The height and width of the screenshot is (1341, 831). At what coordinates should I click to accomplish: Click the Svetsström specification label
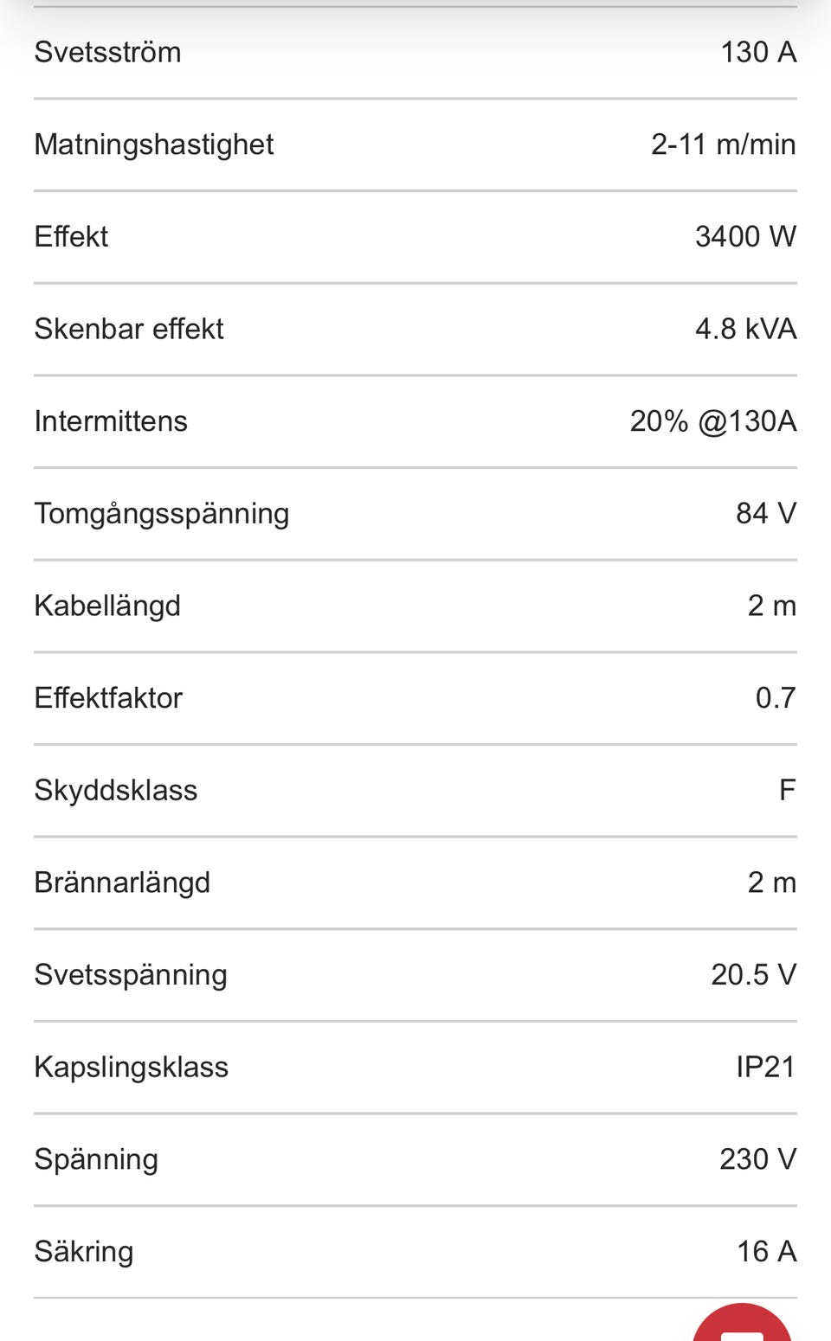point(107,52)
